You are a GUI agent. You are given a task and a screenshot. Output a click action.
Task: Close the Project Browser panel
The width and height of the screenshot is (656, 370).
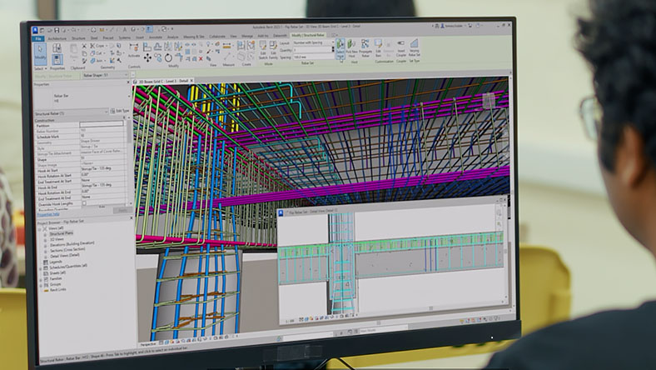[x=132, y=217]
